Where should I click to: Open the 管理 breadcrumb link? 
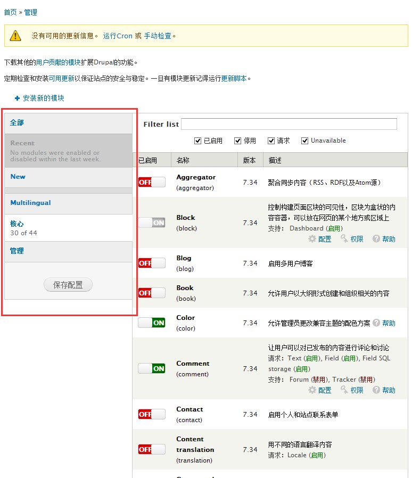30,12
